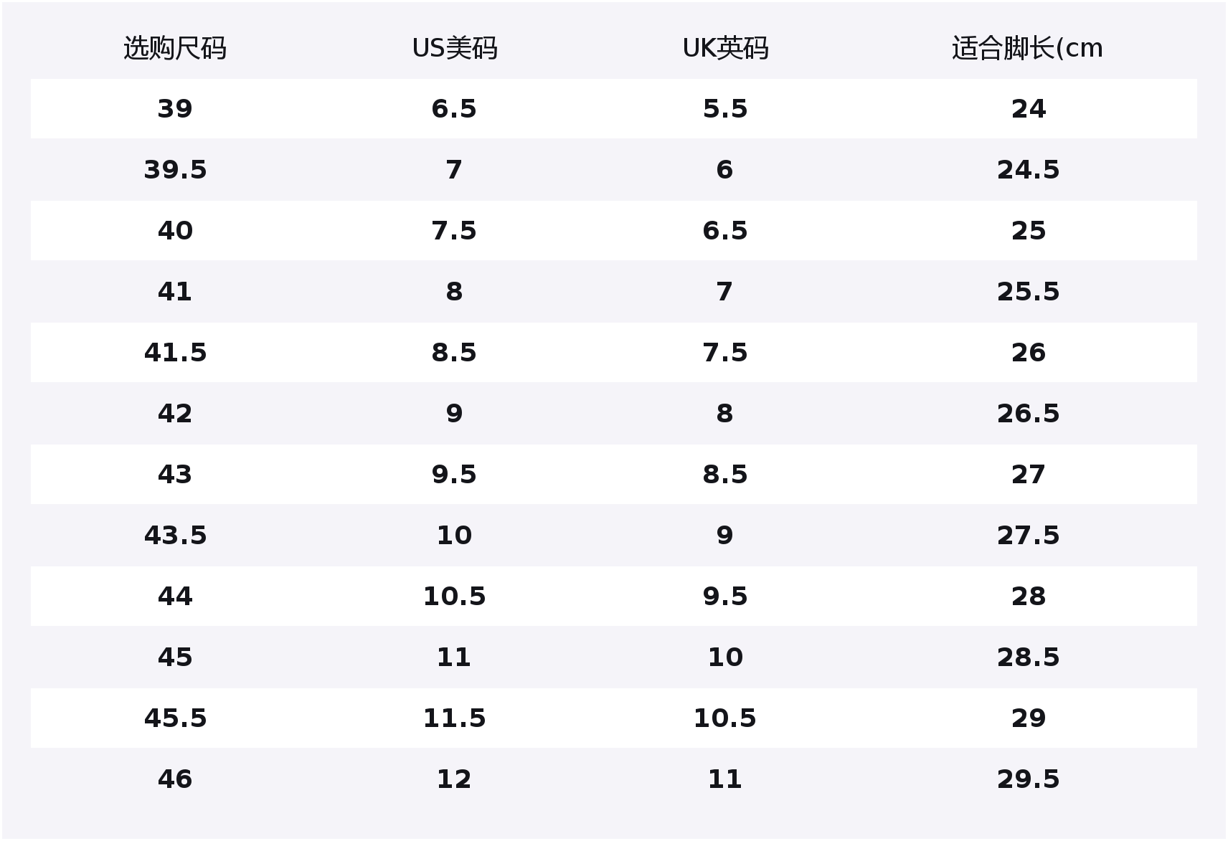Click the US size 11 cell
1228x841 pixels.
click(x=454, y=657)
